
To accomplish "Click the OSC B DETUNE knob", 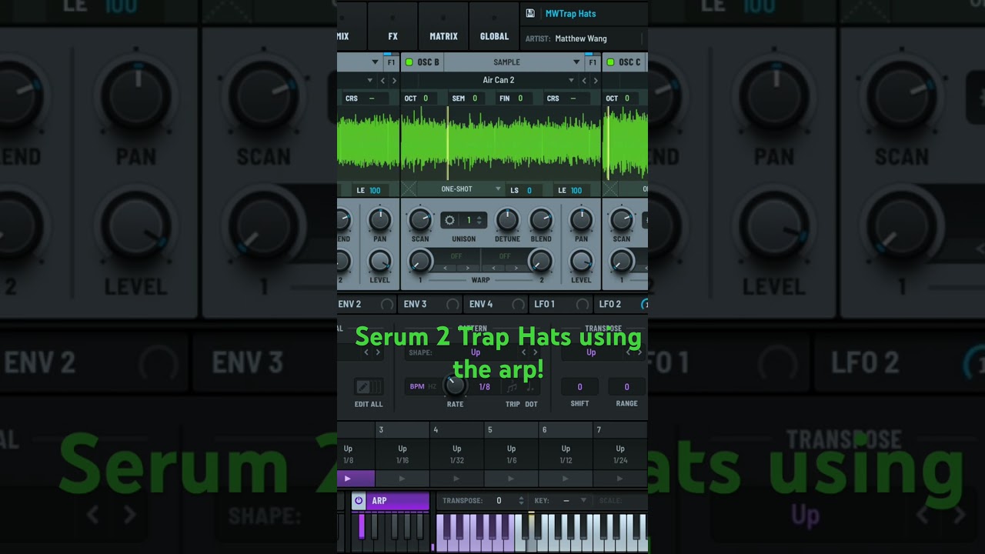I will (507, 220).
